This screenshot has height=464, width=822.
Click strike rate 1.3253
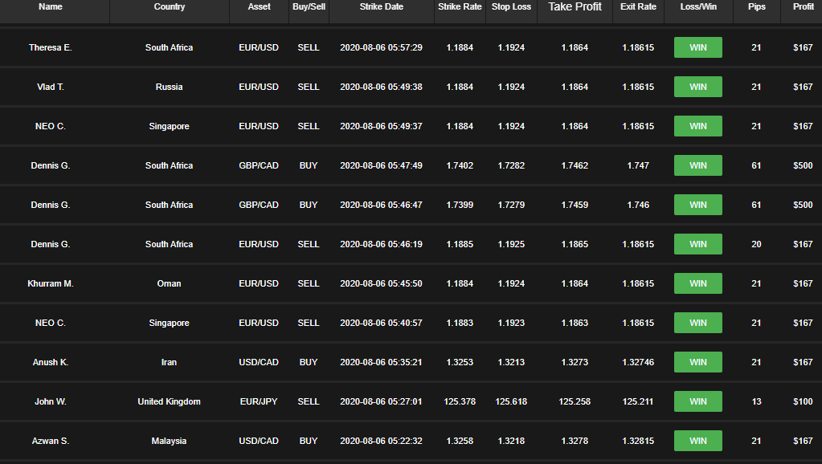460,362
